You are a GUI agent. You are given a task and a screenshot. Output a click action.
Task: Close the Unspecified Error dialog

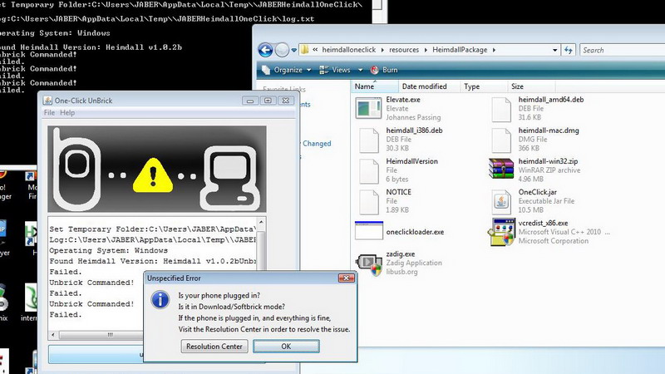(x=346, y=278)
